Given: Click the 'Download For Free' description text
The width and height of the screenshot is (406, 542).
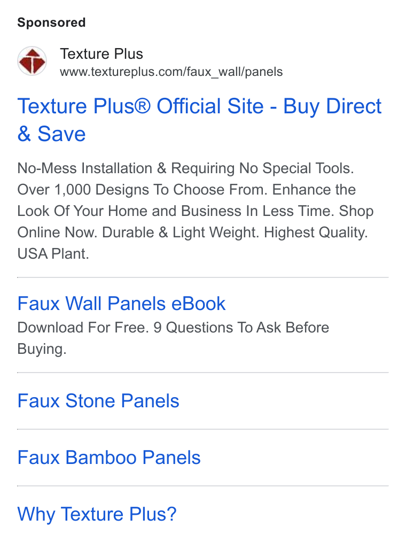Looking at the screenshot, I should point(83,327).
